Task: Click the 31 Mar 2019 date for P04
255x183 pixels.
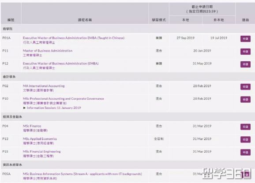Action: coord(202,126)
